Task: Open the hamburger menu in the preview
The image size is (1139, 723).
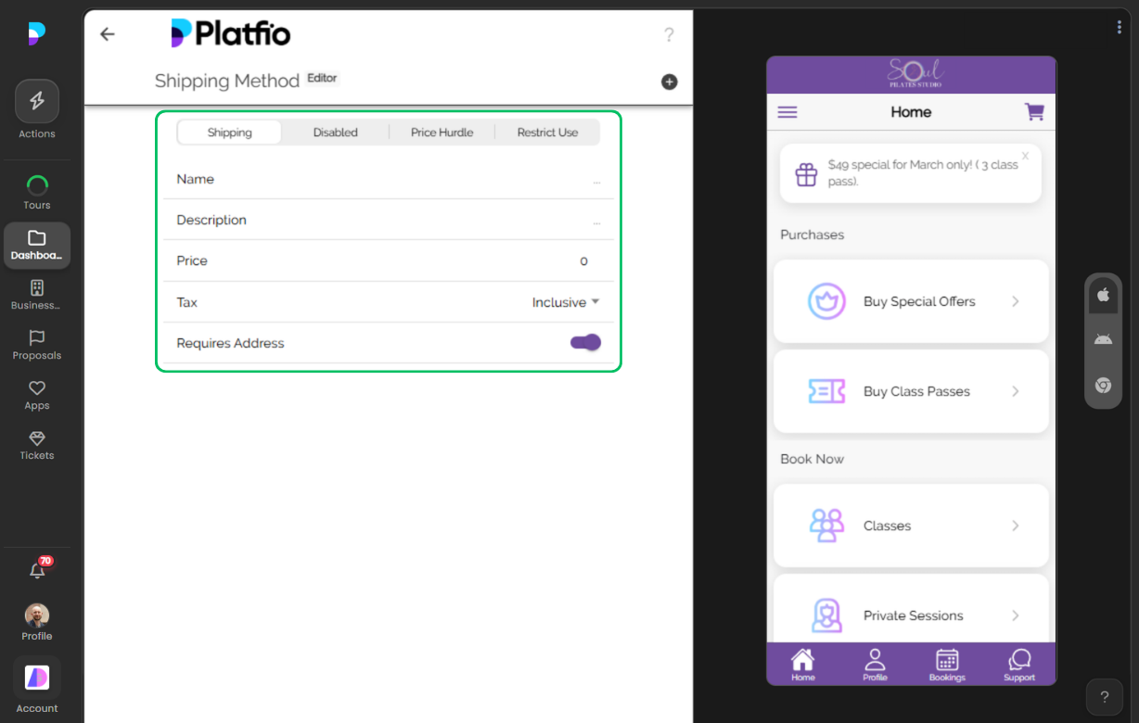Action: point(787,111)
